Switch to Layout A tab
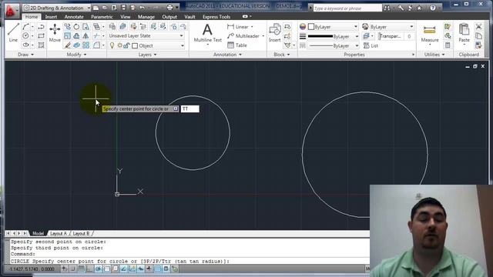This screenshot has height=277, width=493. [59, 233]
